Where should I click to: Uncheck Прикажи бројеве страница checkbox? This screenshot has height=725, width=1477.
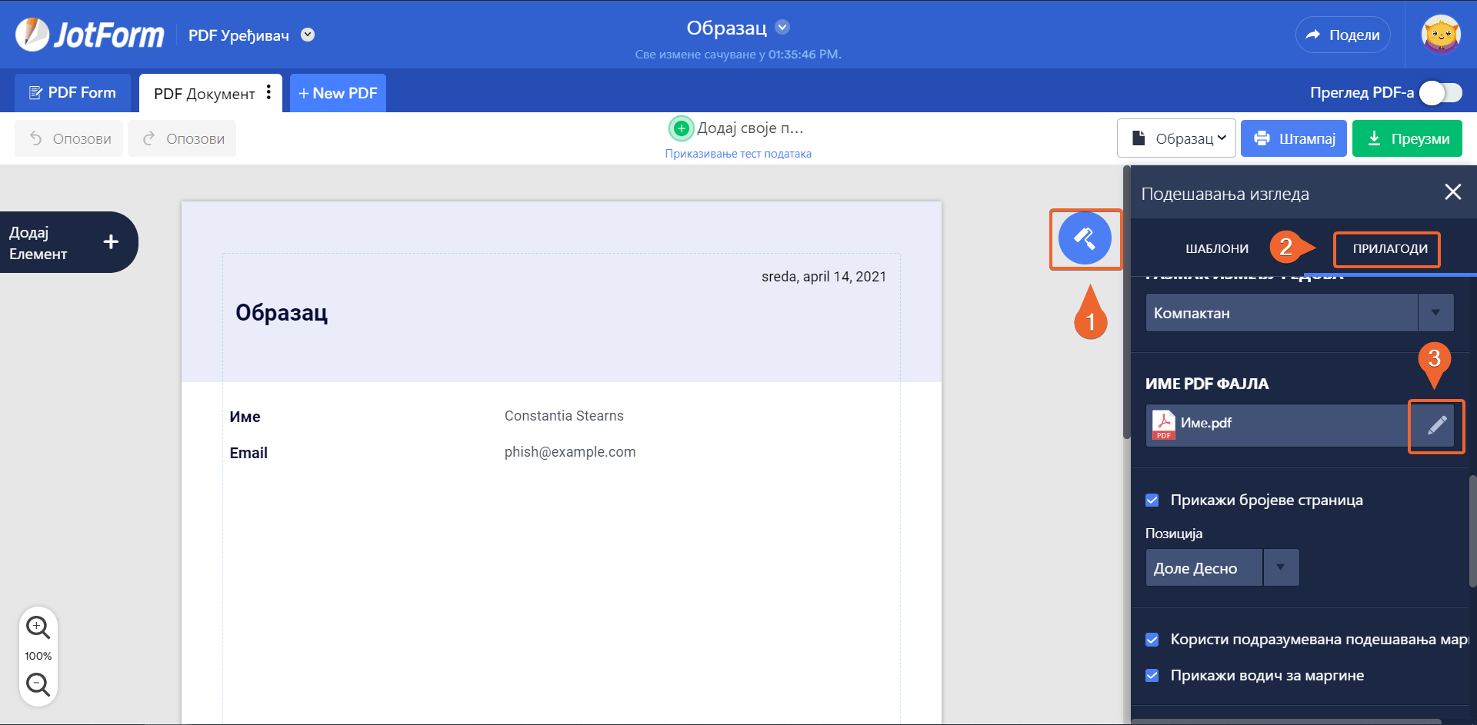(1152, 501)
